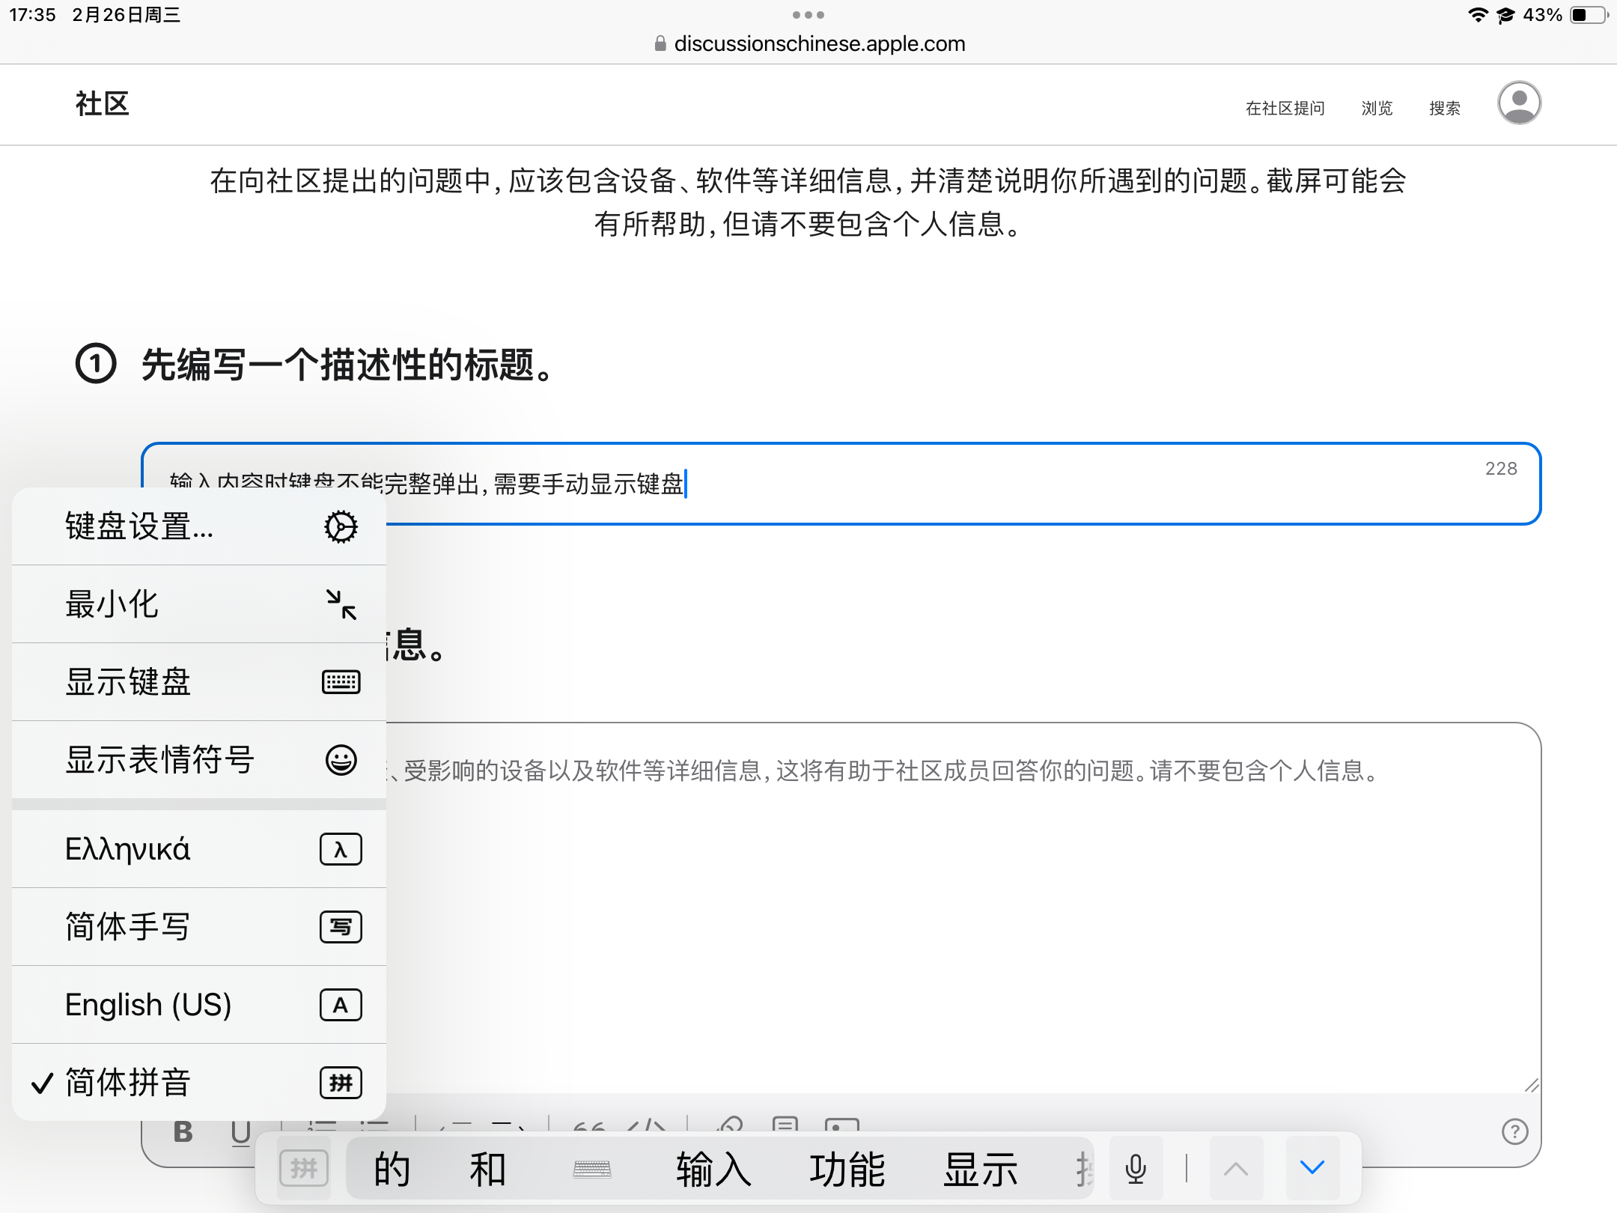This screenshot has width=1617, height=1213.
Task: Open the user account profile icon
Action: [1518, 103]
